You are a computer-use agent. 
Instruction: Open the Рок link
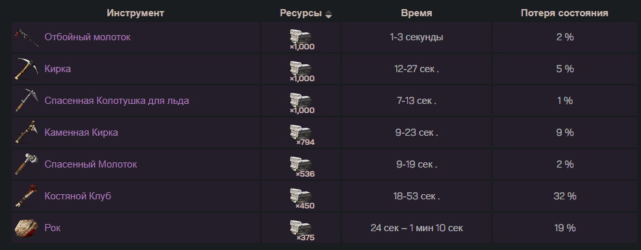click(x=53, y=229)
